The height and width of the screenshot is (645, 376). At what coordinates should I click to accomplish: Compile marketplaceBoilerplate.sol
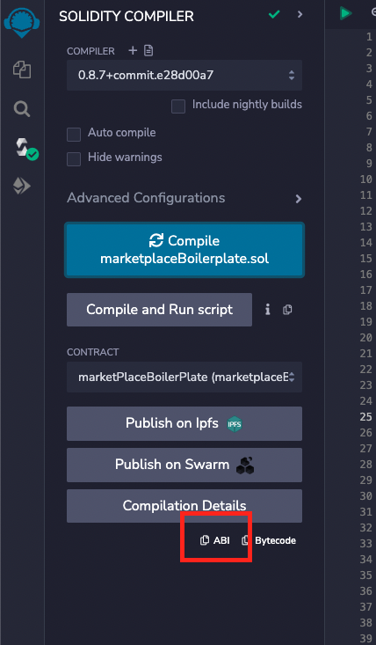(184, 250)
